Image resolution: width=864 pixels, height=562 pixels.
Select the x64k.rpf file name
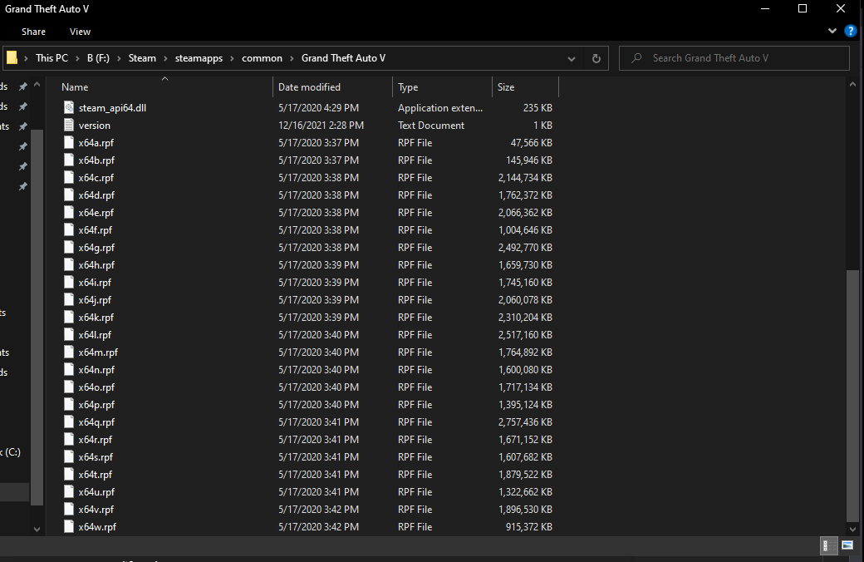click(x=96, y=317)
